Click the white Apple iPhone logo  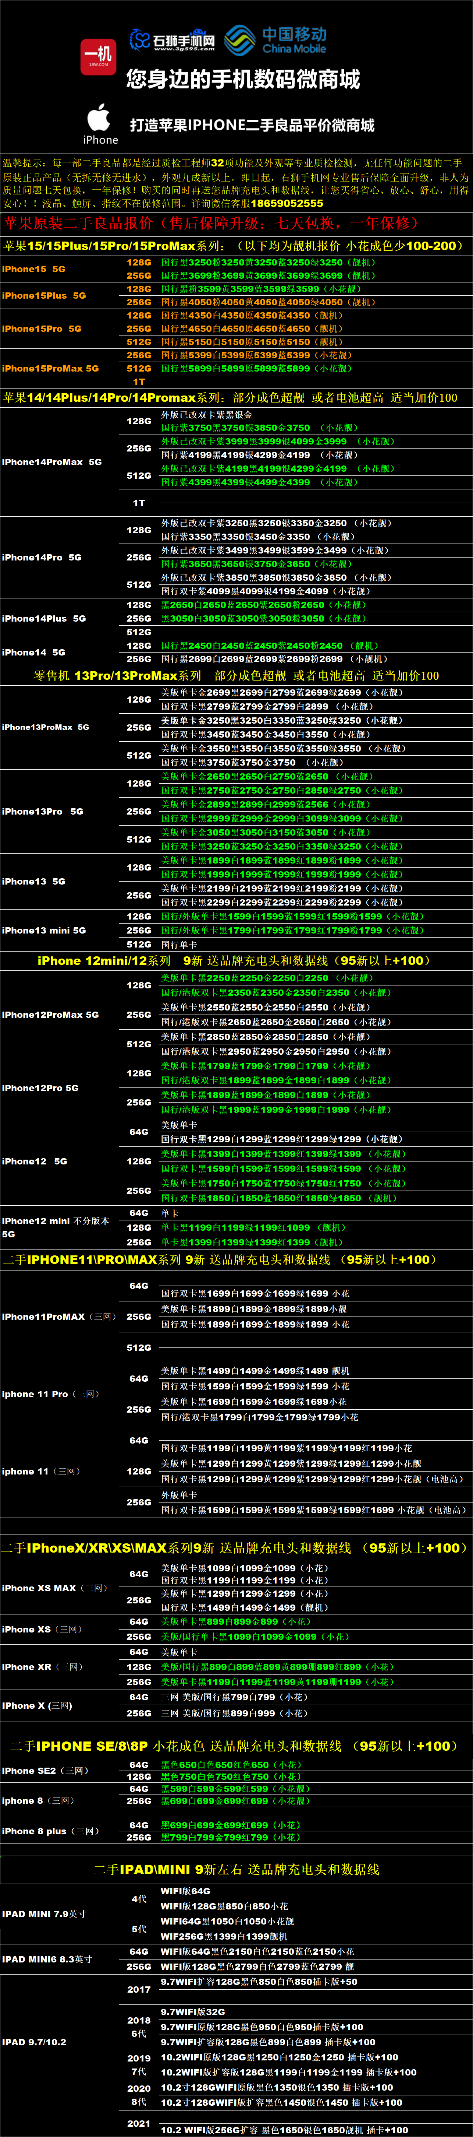tap(100, 124)
